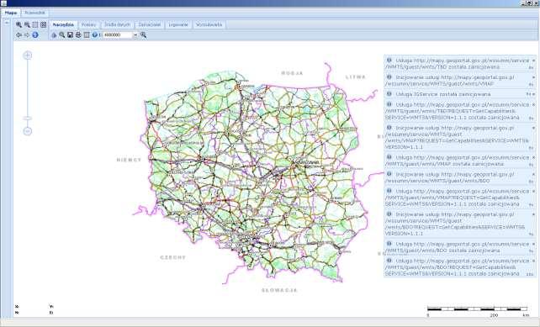Viewport: 540px width, 327px height.
Task: Click the scale value input field
Action: pos(118,35)
